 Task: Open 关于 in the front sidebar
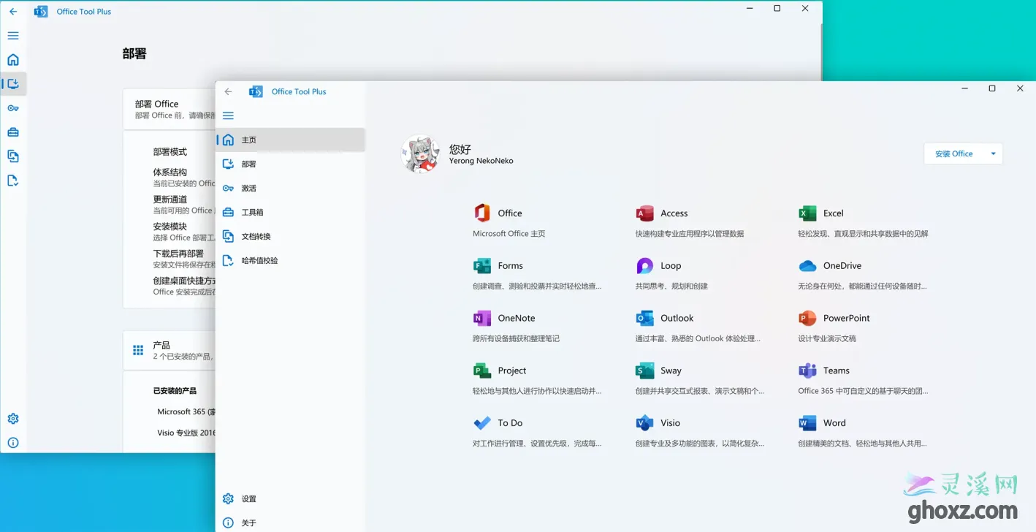click(291, 522)
